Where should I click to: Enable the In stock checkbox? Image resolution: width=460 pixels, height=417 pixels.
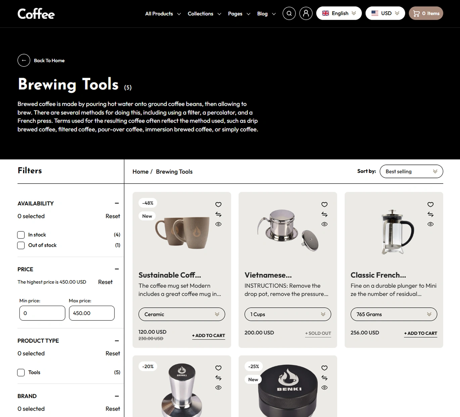tap(21, 235)
